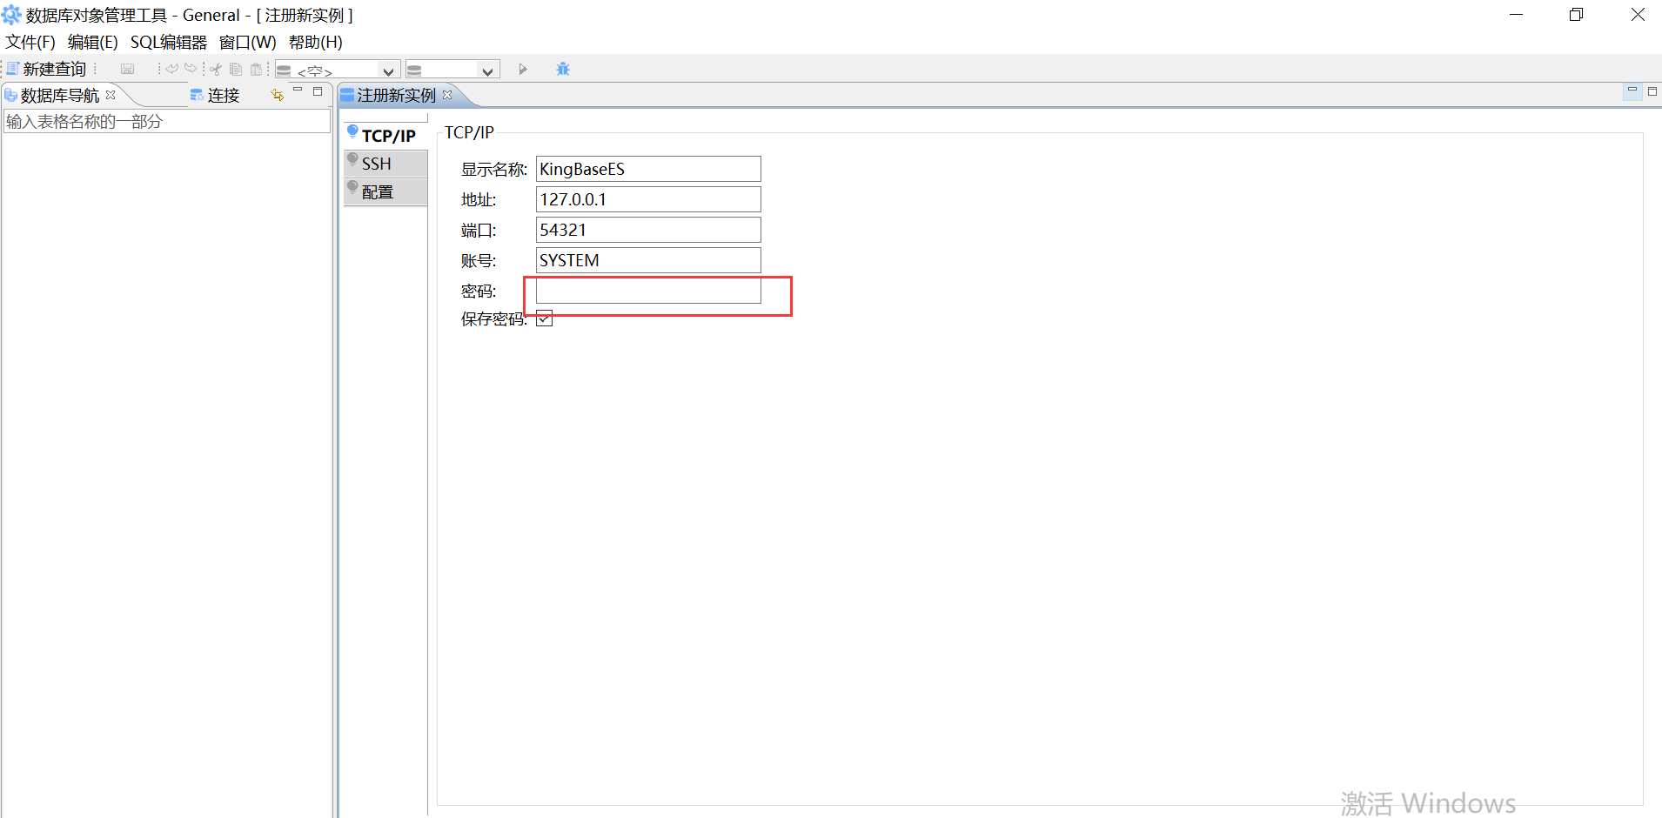Viewport: 1662px width, 818px height.
Task: Restore down the application window
Action: coord(1576,15)
